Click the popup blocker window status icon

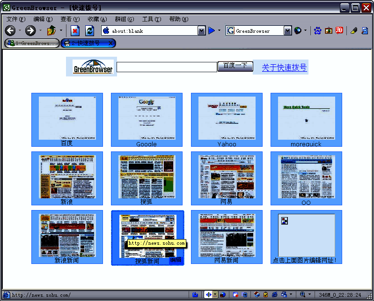point(235,294)
